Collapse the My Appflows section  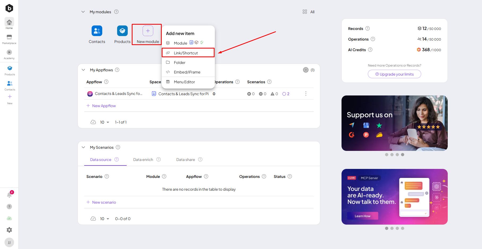coord(83,70)
